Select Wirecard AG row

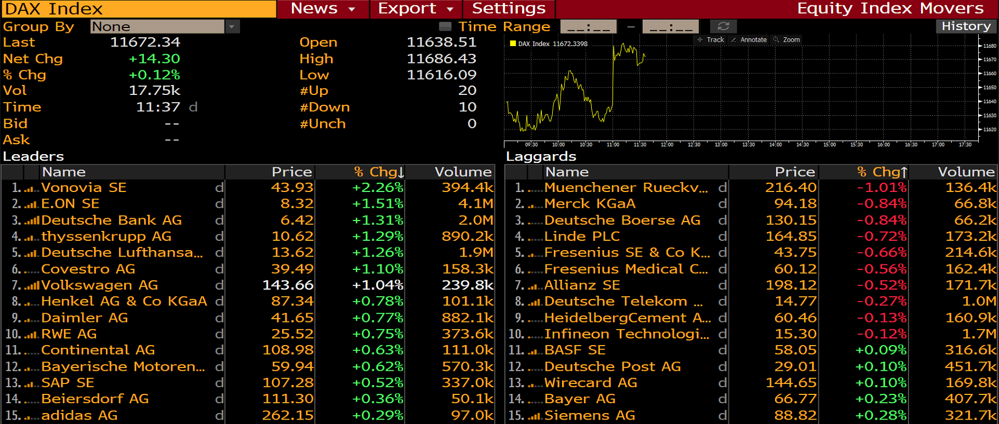751,383
